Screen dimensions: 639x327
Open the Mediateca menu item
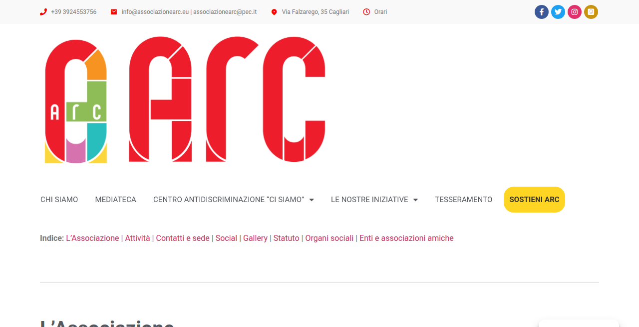pyautogui.click(x=115, y=200)
